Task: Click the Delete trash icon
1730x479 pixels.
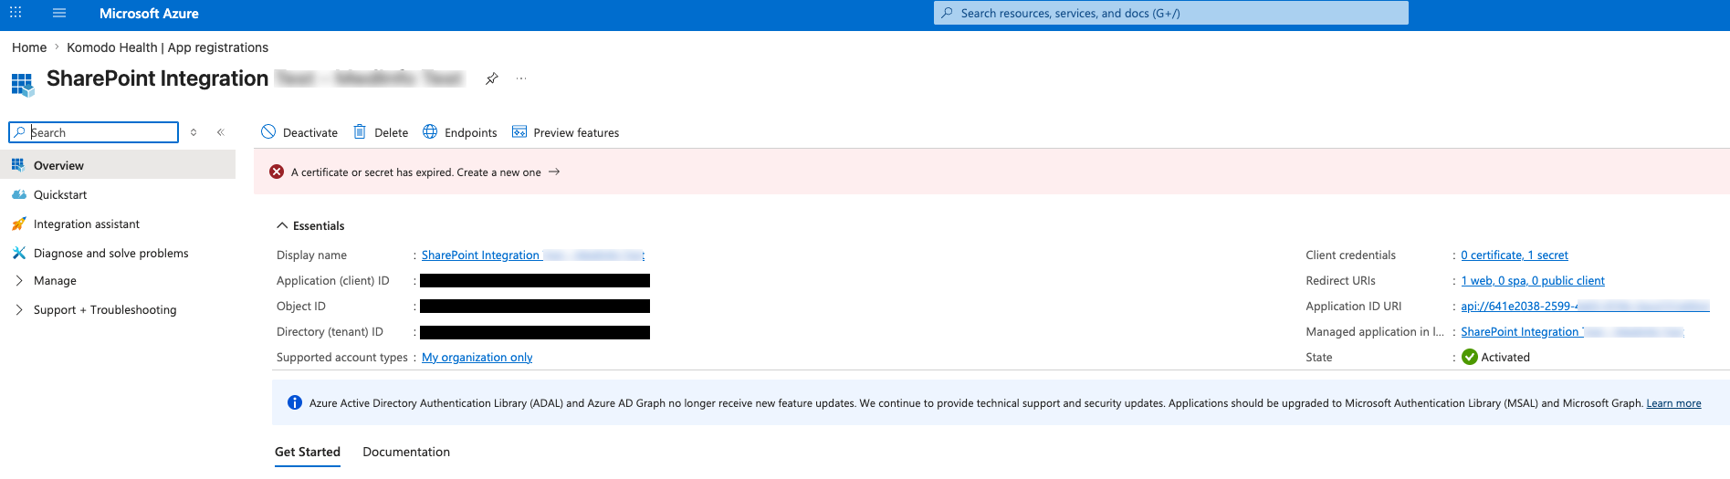Action: coord(360,131)
